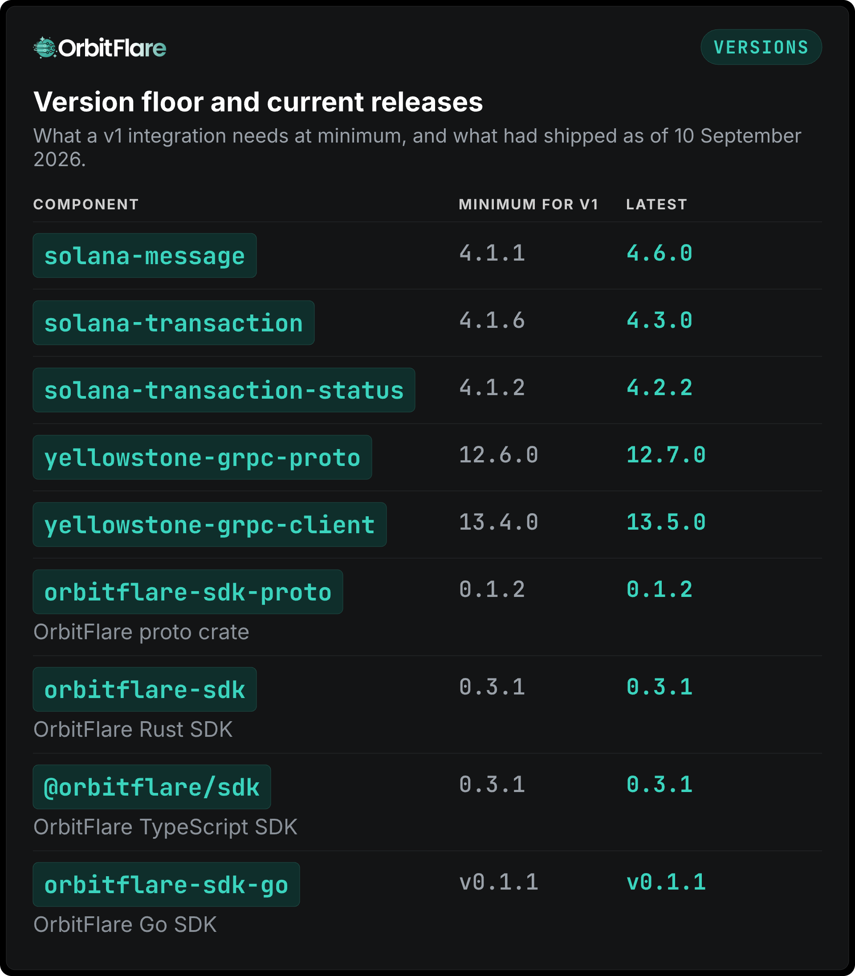The image size is (855, 976).
Task: Select yellowstone-grpc-proto component
Action: pos(202,457)
